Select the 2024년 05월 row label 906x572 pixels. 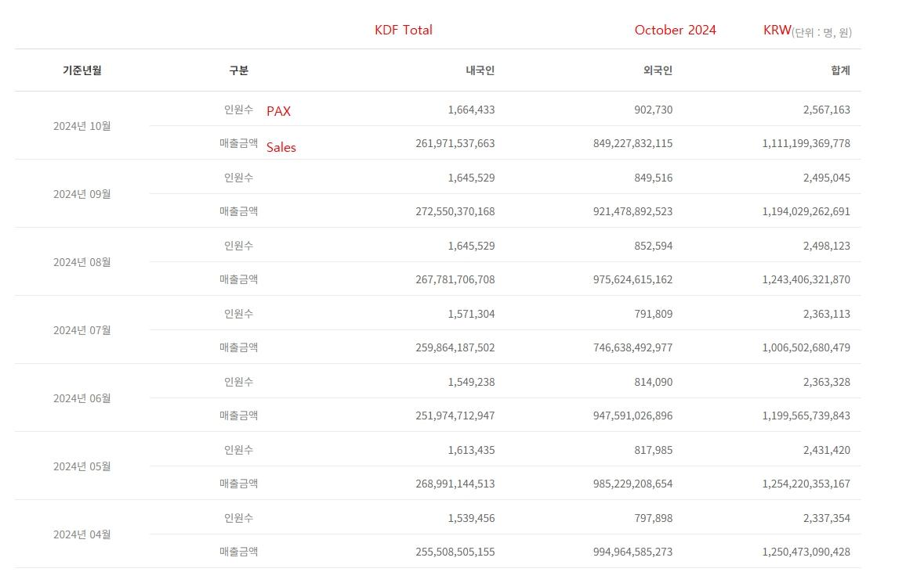point(82,466)
